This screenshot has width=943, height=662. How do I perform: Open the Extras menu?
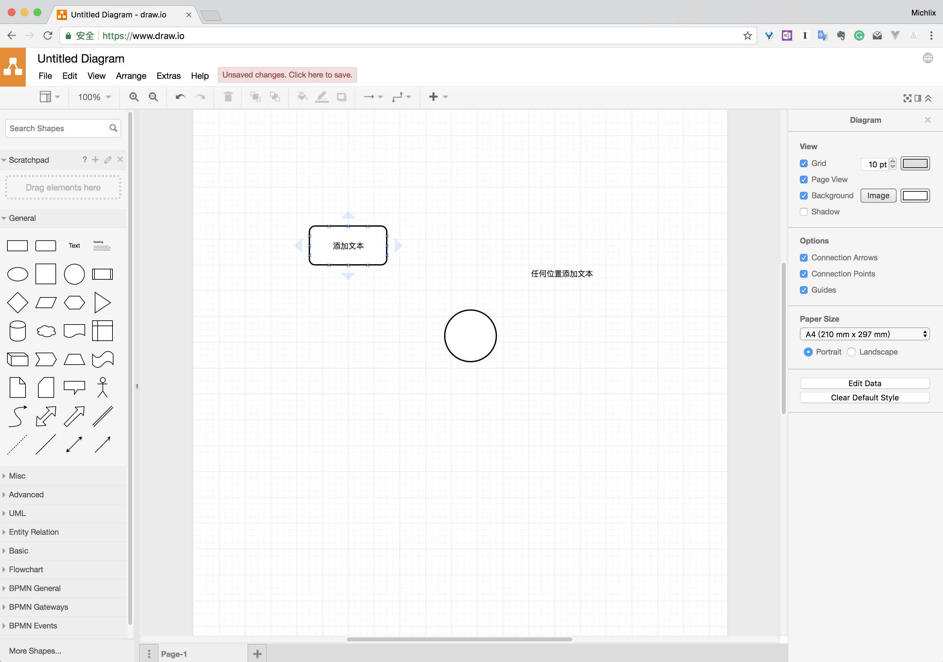tap(168, 75)
